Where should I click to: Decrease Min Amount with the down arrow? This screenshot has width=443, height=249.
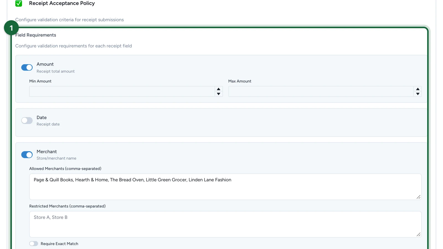[218, 94]
